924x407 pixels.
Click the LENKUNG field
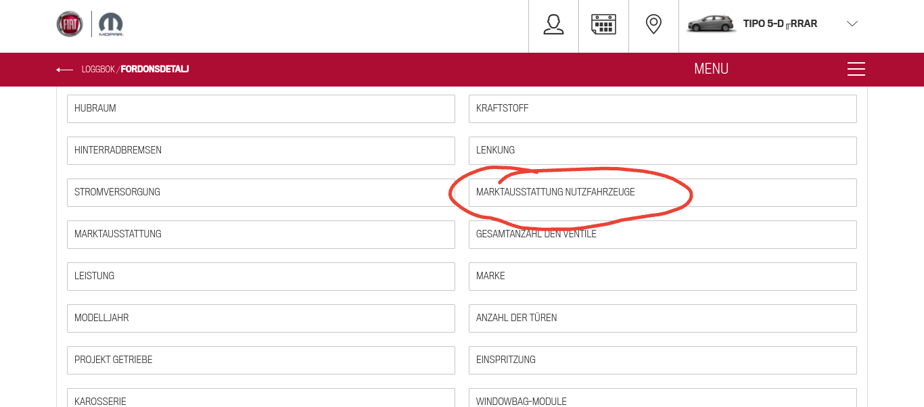tap(662, 151)
